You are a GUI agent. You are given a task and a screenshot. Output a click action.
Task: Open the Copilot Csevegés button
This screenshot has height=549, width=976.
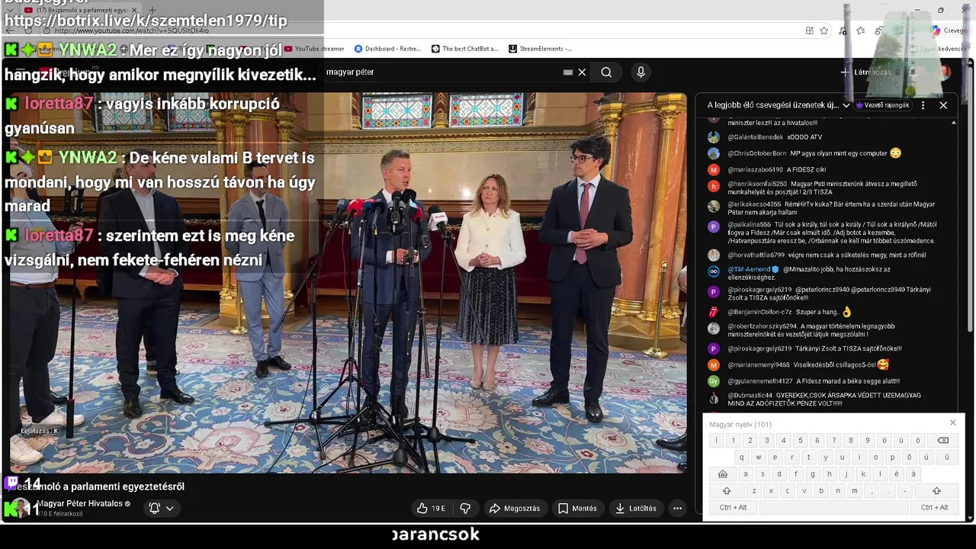949,30
